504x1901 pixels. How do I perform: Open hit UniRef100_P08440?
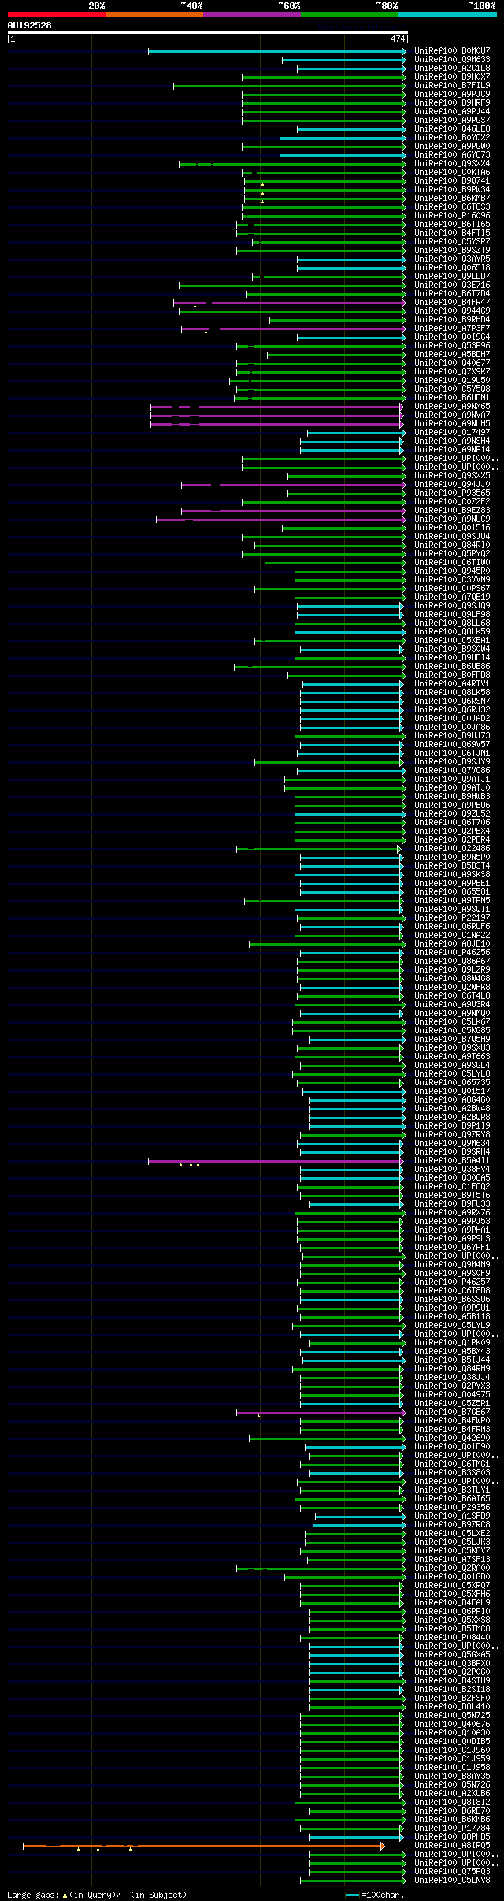click(x=452, y=1638)
